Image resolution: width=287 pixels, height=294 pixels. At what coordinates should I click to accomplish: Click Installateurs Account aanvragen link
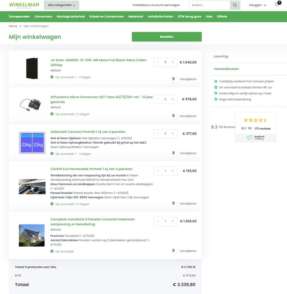(x=156, y=5)
